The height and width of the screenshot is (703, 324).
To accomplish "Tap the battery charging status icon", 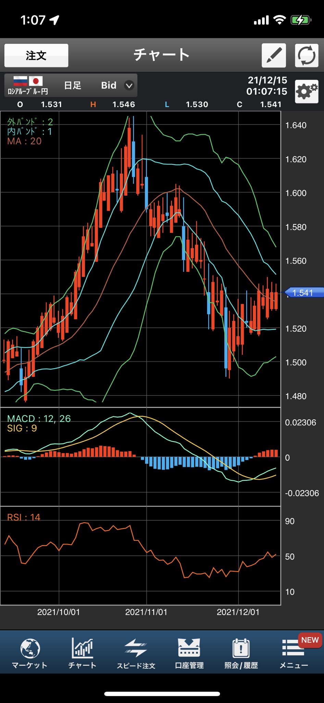I will click(x=301, y=20).
